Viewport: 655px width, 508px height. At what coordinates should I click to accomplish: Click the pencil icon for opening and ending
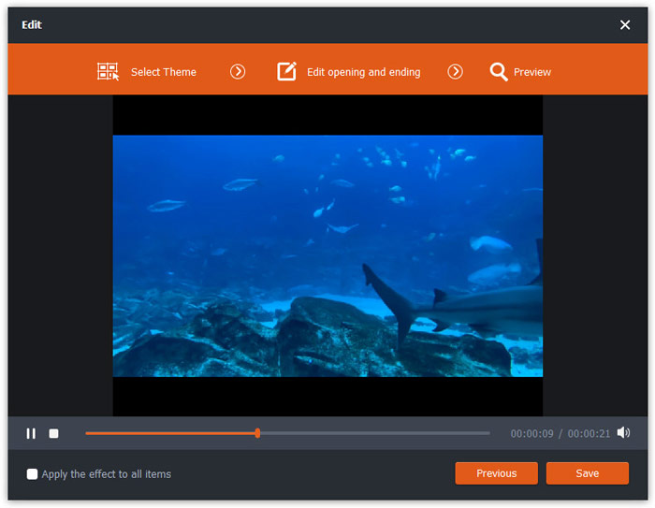click(x=287, y=72)
